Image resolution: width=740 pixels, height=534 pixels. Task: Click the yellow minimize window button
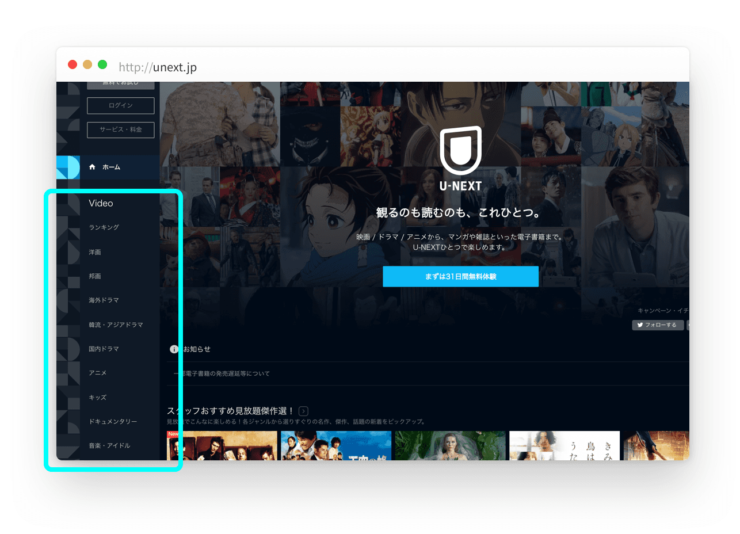pos(87,64)
